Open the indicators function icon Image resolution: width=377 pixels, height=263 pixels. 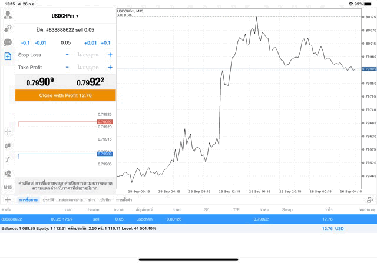[8, 159]
